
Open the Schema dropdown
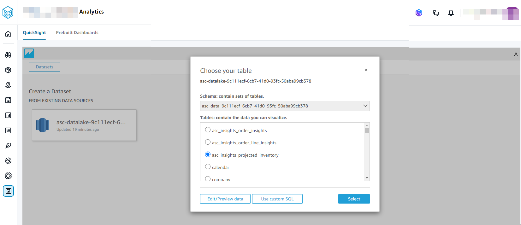(x=285, y=106)
